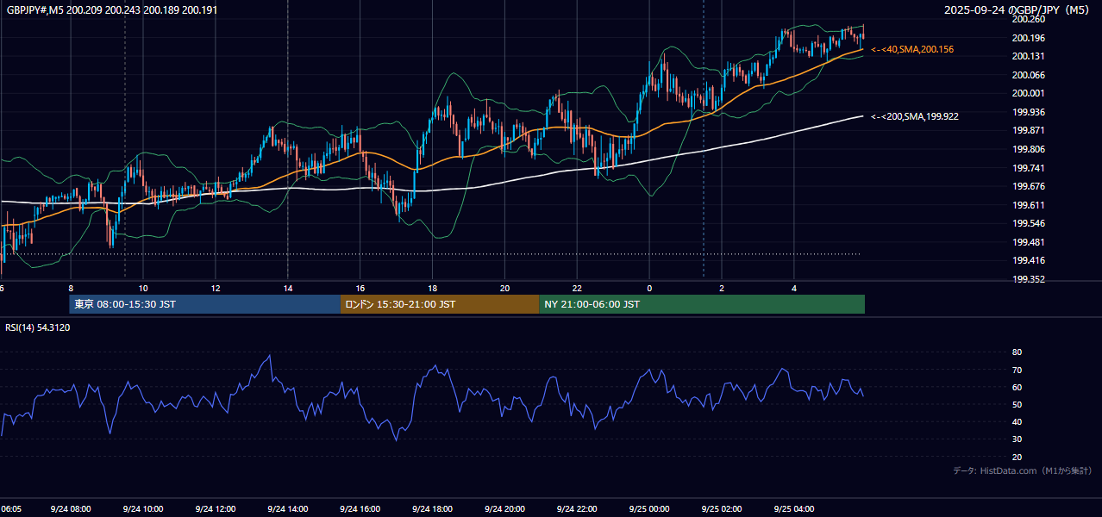Viewport: 1102px width, 517px height.
Task: Click RSI axis level 40
Action: (1017, 421)
